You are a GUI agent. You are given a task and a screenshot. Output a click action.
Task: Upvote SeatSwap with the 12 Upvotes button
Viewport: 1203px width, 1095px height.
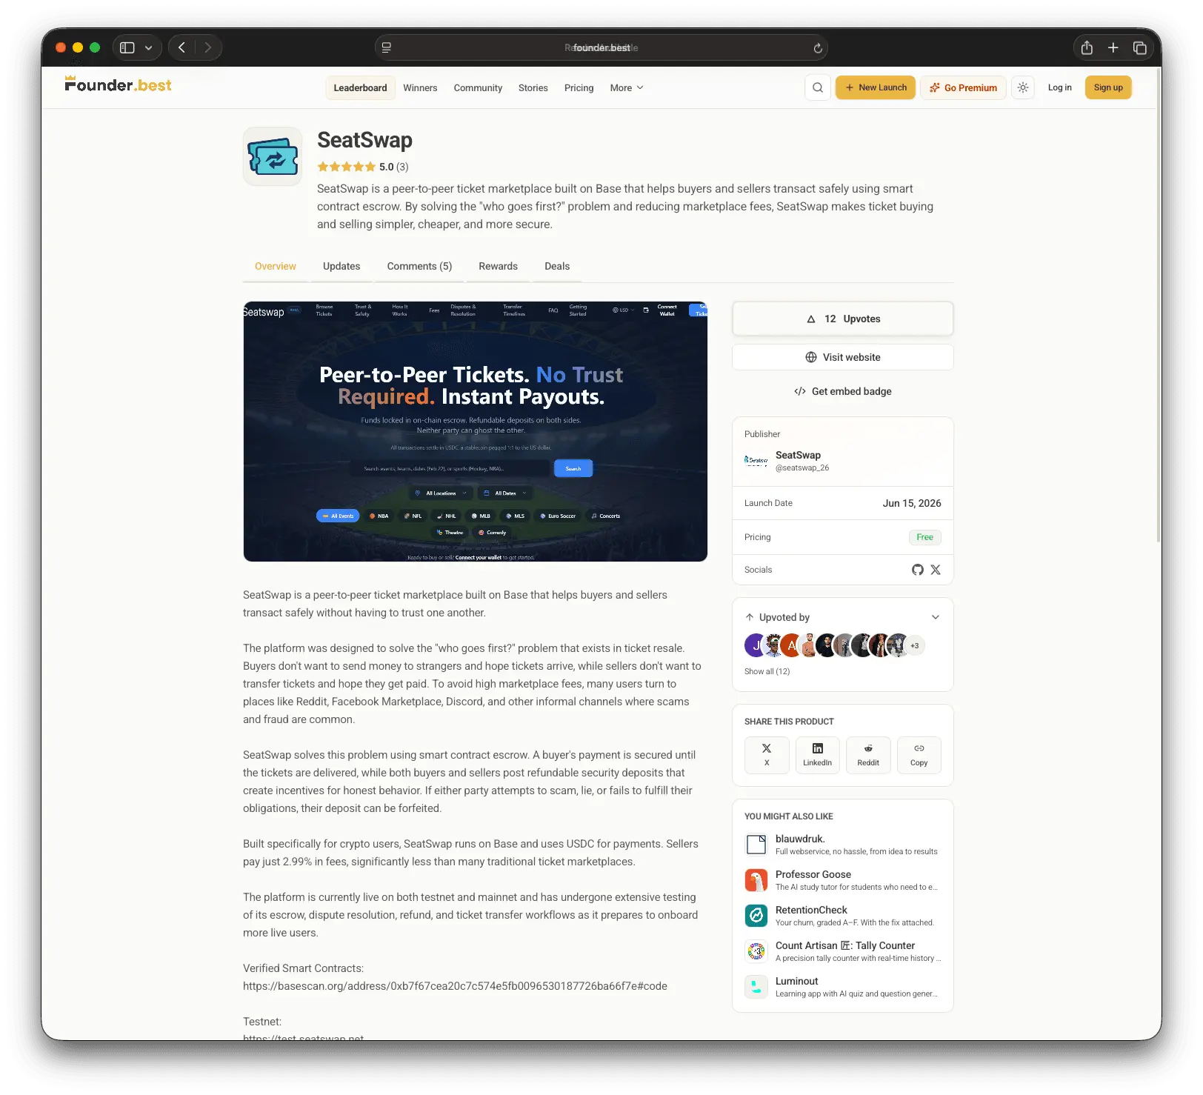pyautogui.click(x=843, y=319)
